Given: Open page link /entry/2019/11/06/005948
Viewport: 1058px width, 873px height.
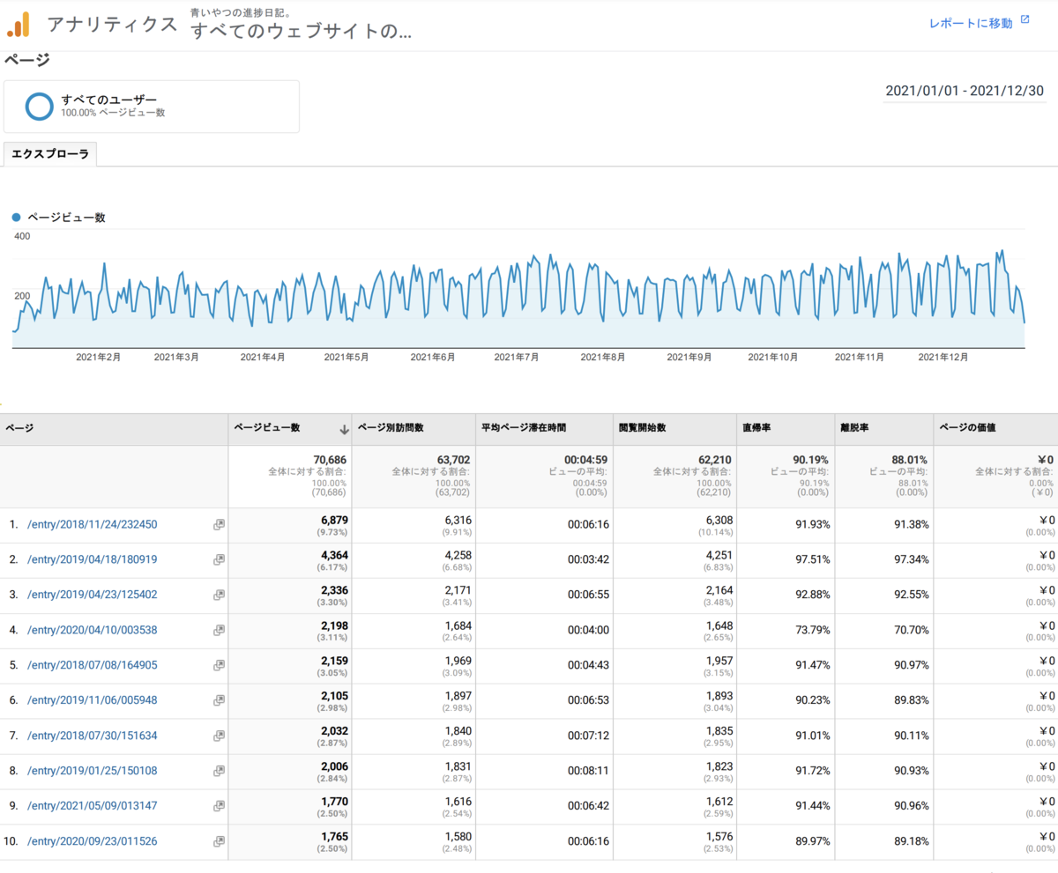Looking at the screenshot, I should coord(93,700).
